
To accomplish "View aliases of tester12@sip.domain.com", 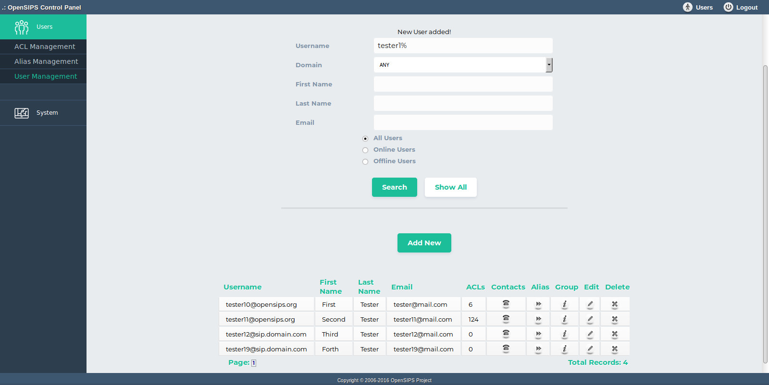I will pos(538,334).
